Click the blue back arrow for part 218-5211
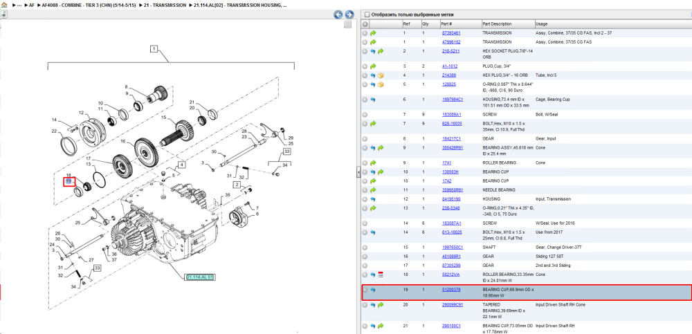Viewport: 692px width, 334px height. pyautogui.click(x=373, y=51)
